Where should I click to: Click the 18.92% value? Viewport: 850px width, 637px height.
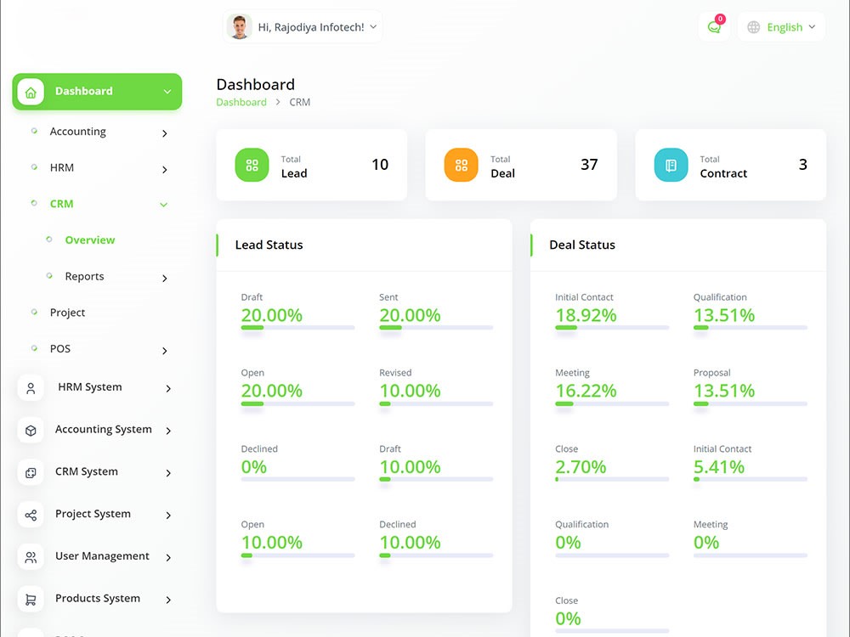[x=586, y=315]
